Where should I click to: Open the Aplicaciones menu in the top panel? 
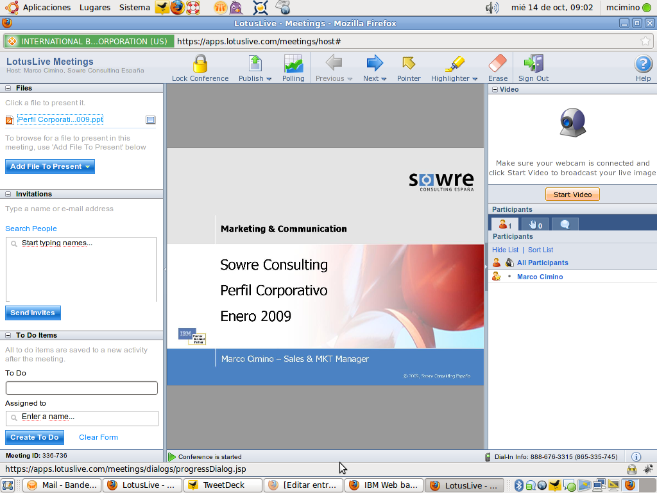46,8
